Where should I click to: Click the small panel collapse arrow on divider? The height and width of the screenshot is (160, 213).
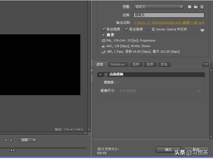pos(92,70)
